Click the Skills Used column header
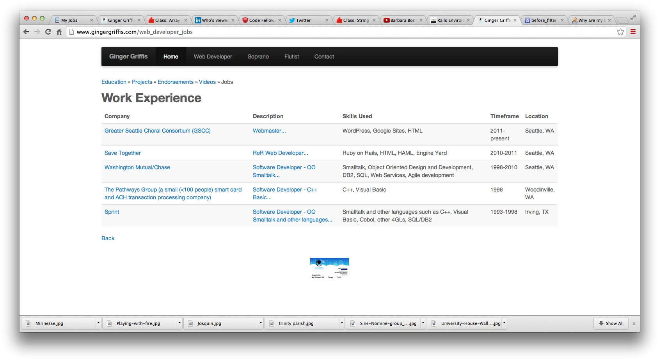The width and height of the screenshot is (659, 360). click(357, 116)
